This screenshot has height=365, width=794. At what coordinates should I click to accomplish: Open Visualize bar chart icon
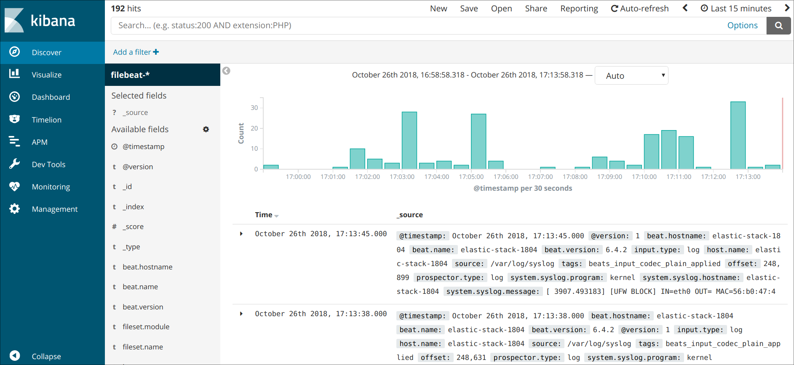tap(15, 74)
